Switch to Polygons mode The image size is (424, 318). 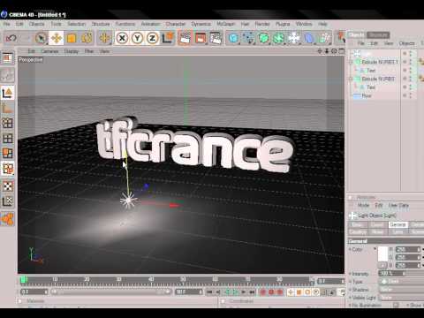click(x=8, y=154)
